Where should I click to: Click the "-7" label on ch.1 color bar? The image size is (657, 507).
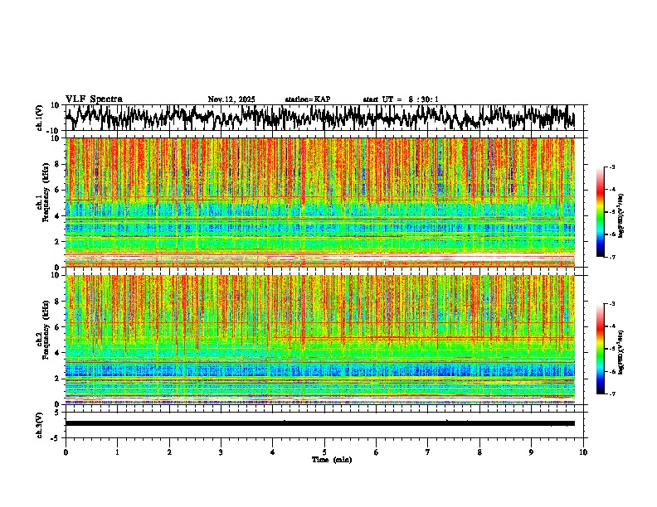pyautogui.click(x=612, y=257)
